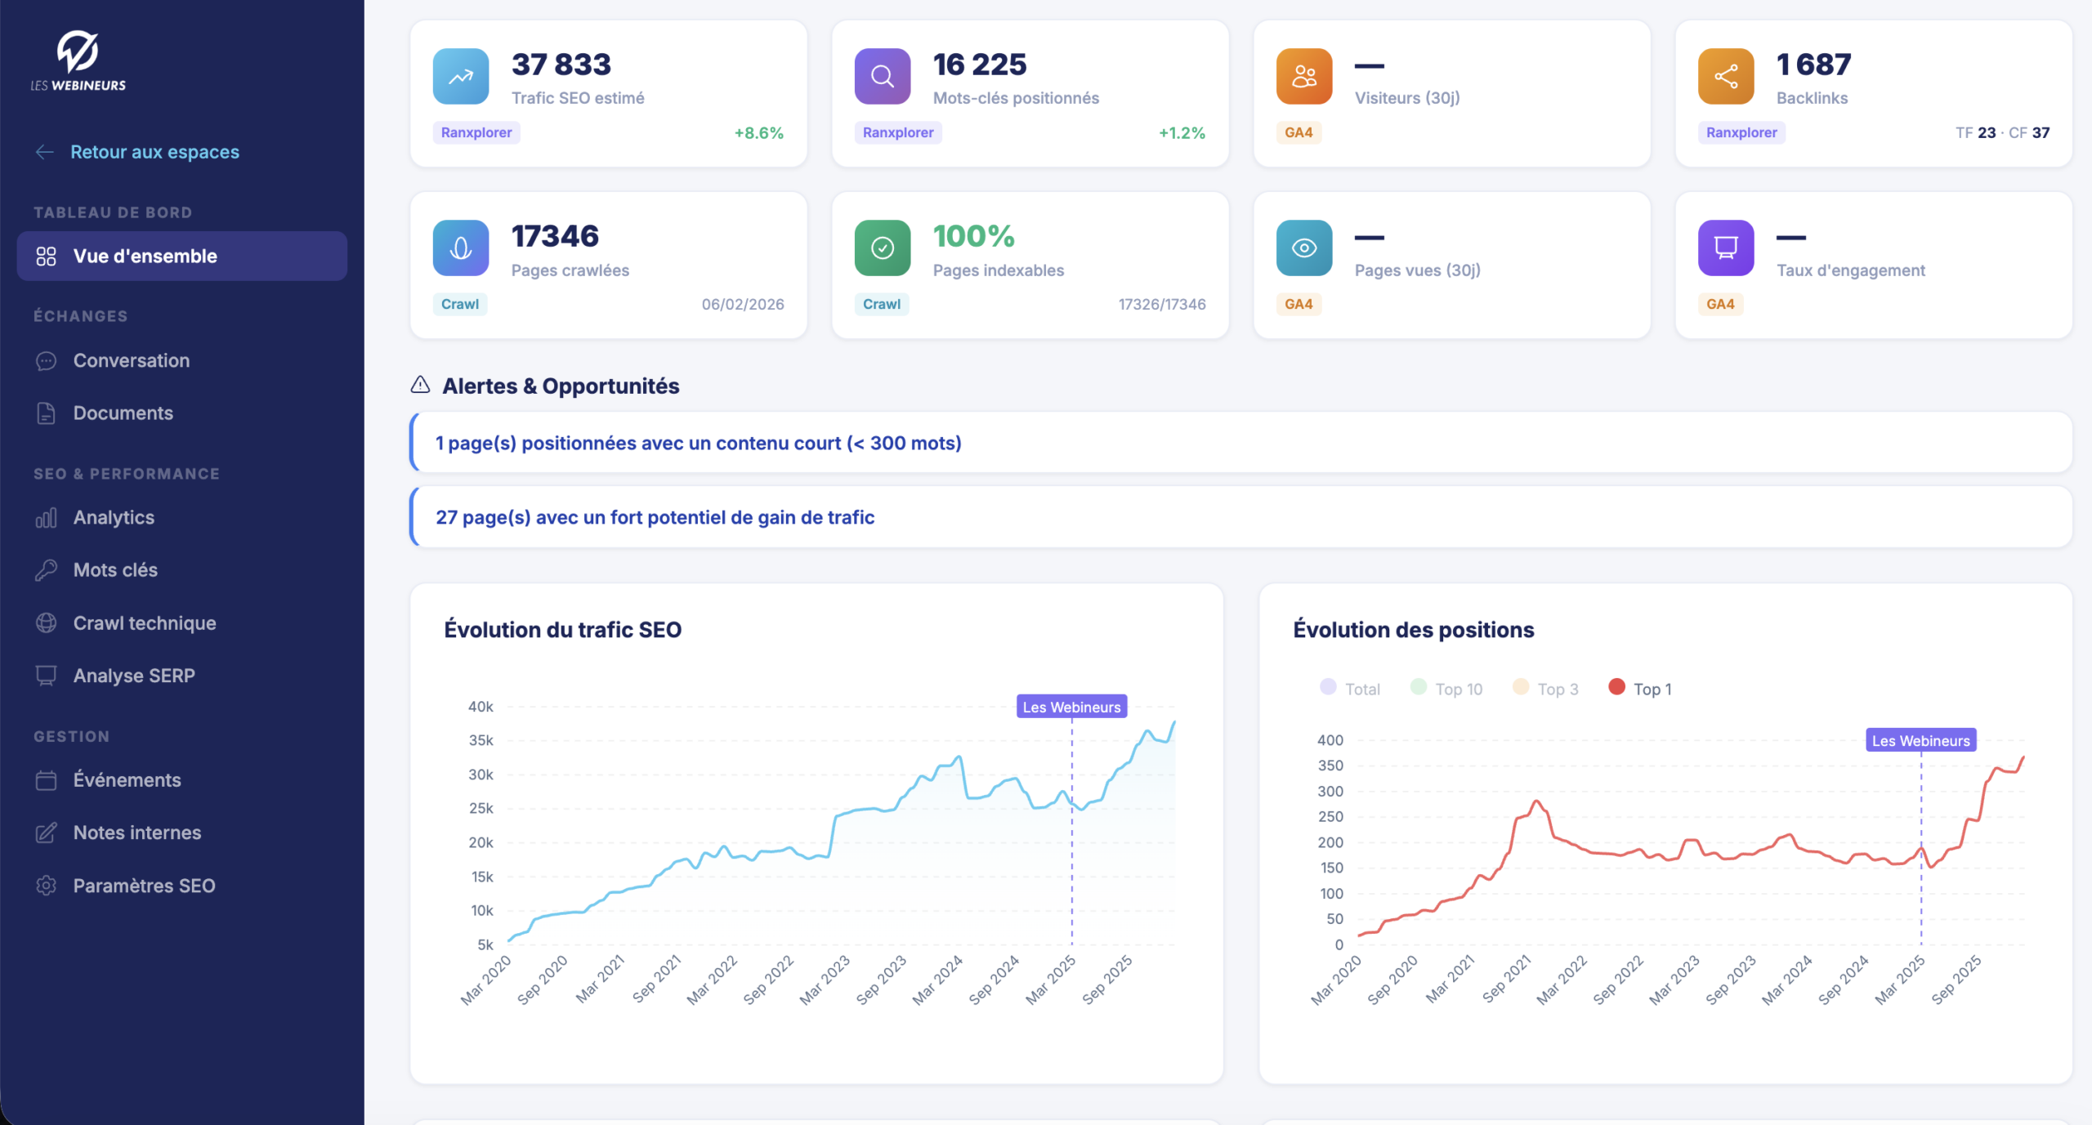The width and height of the screenshot is (2092, 1125).
Task: Select Vue d'ensemble menu item
Action: [x=181, y=256]
